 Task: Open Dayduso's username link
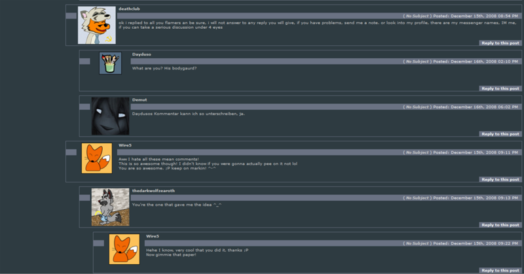(x=141, y=54)
